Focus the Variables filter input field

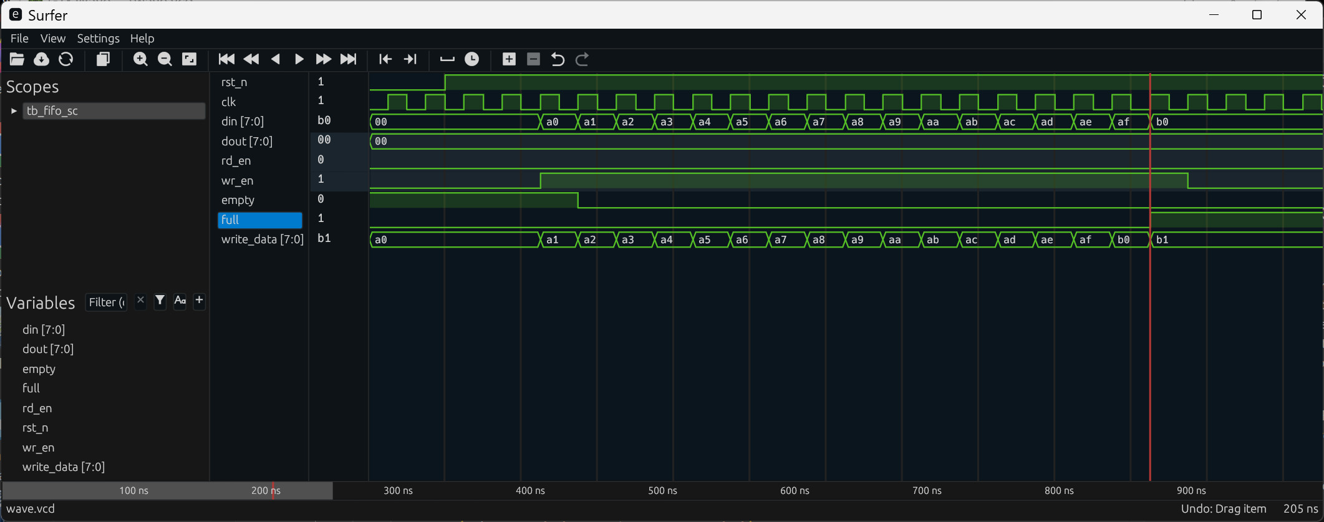pos(106,302)
